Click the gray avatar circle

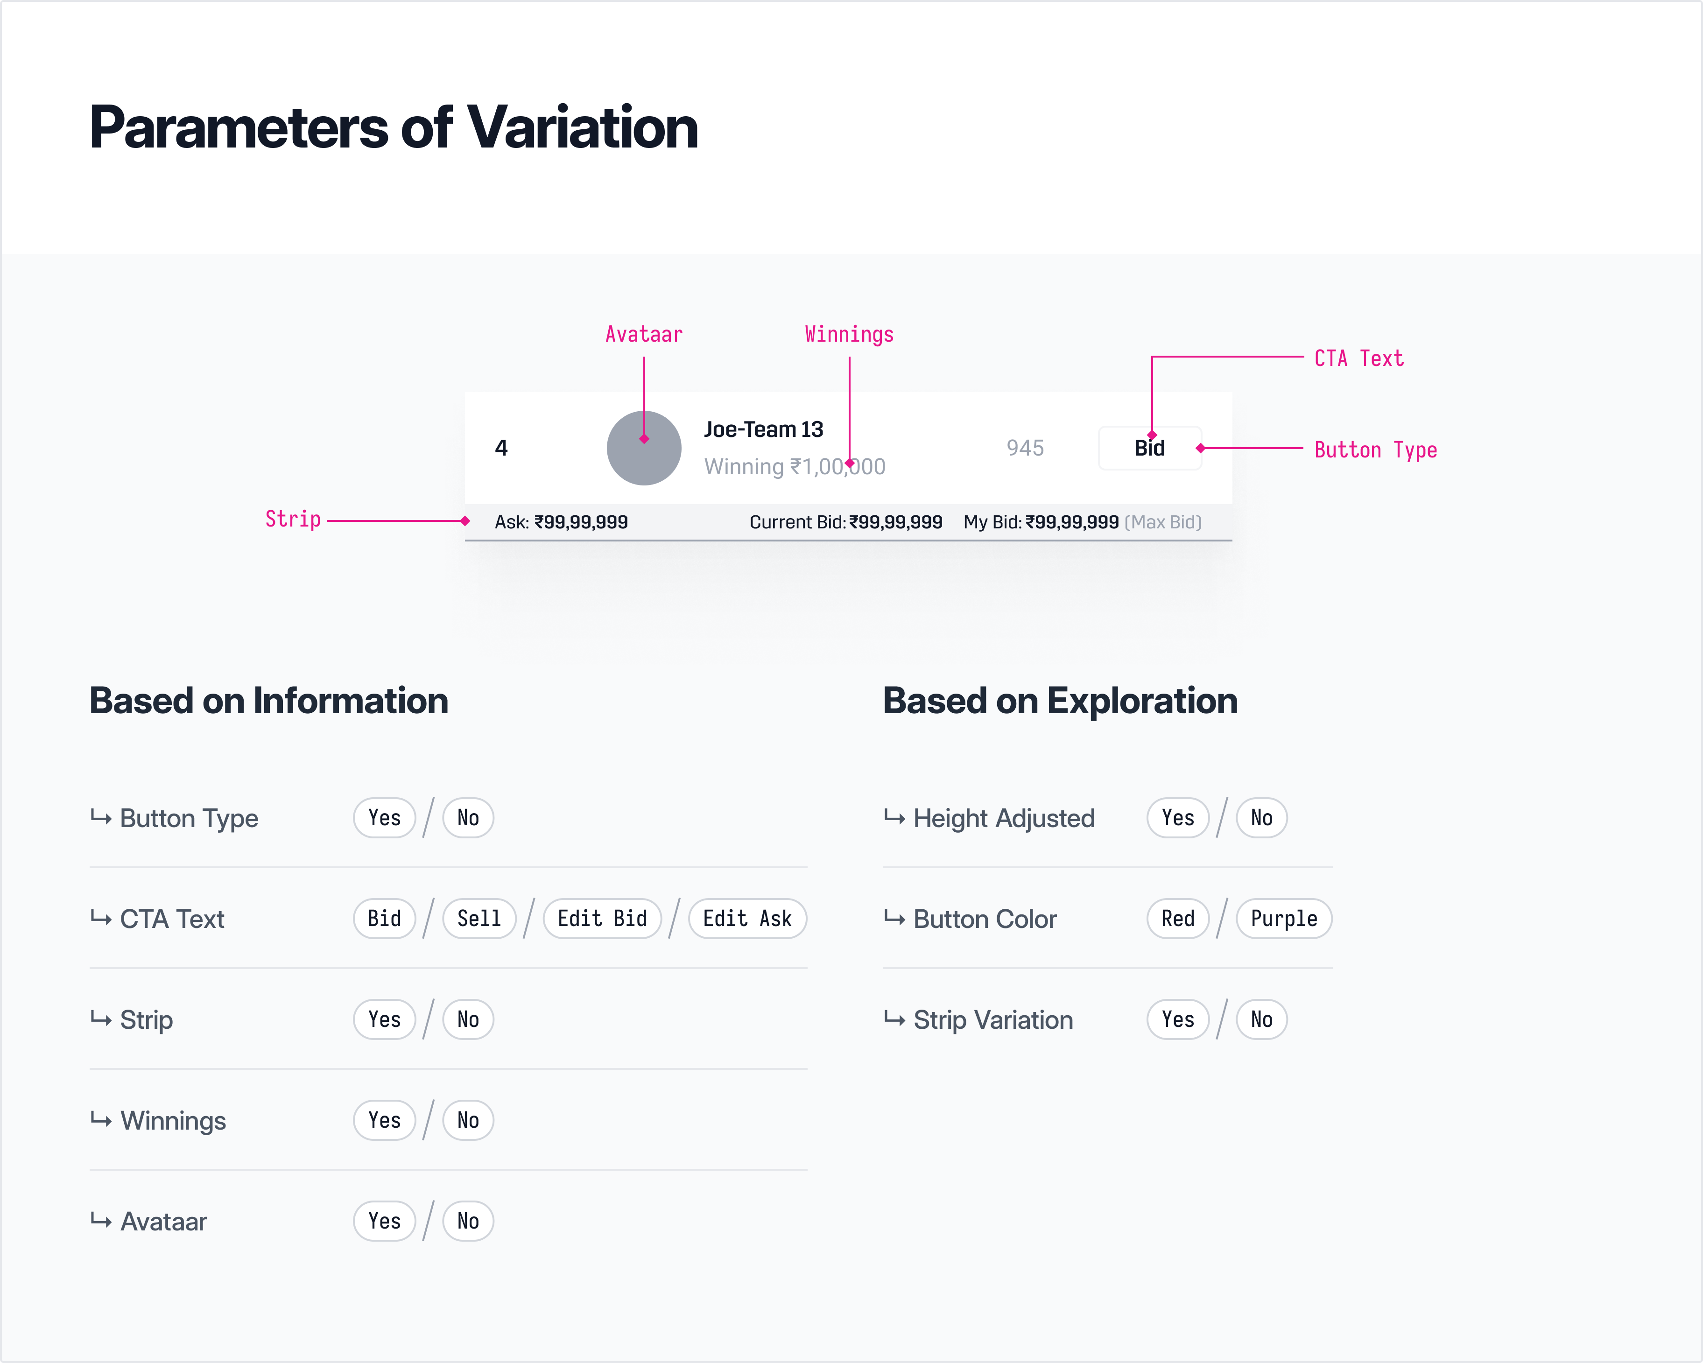click(x=644, y=448)
